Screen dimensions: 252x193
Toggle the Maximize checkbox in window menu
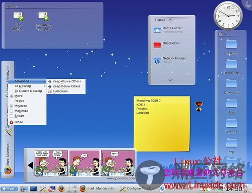(12, 111)
